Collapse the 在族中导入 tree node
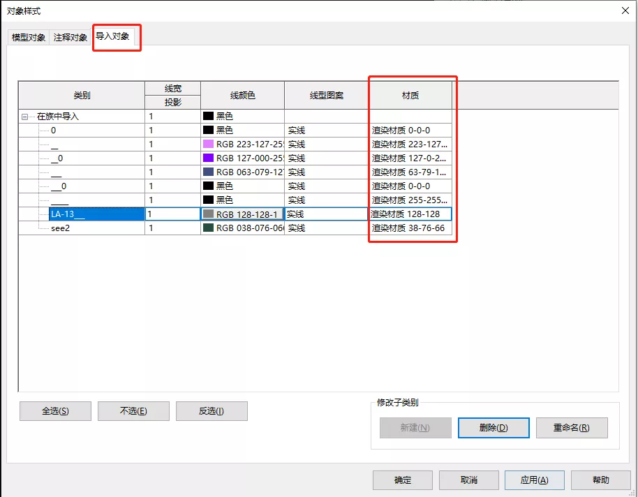 coord(25,117)
